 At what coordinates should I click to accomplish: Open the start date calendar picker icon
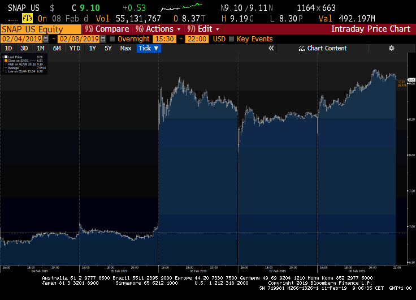46,39
